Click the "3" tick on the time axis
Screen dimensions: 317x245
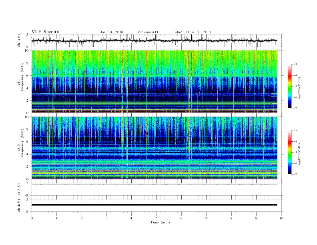point(106,218)
